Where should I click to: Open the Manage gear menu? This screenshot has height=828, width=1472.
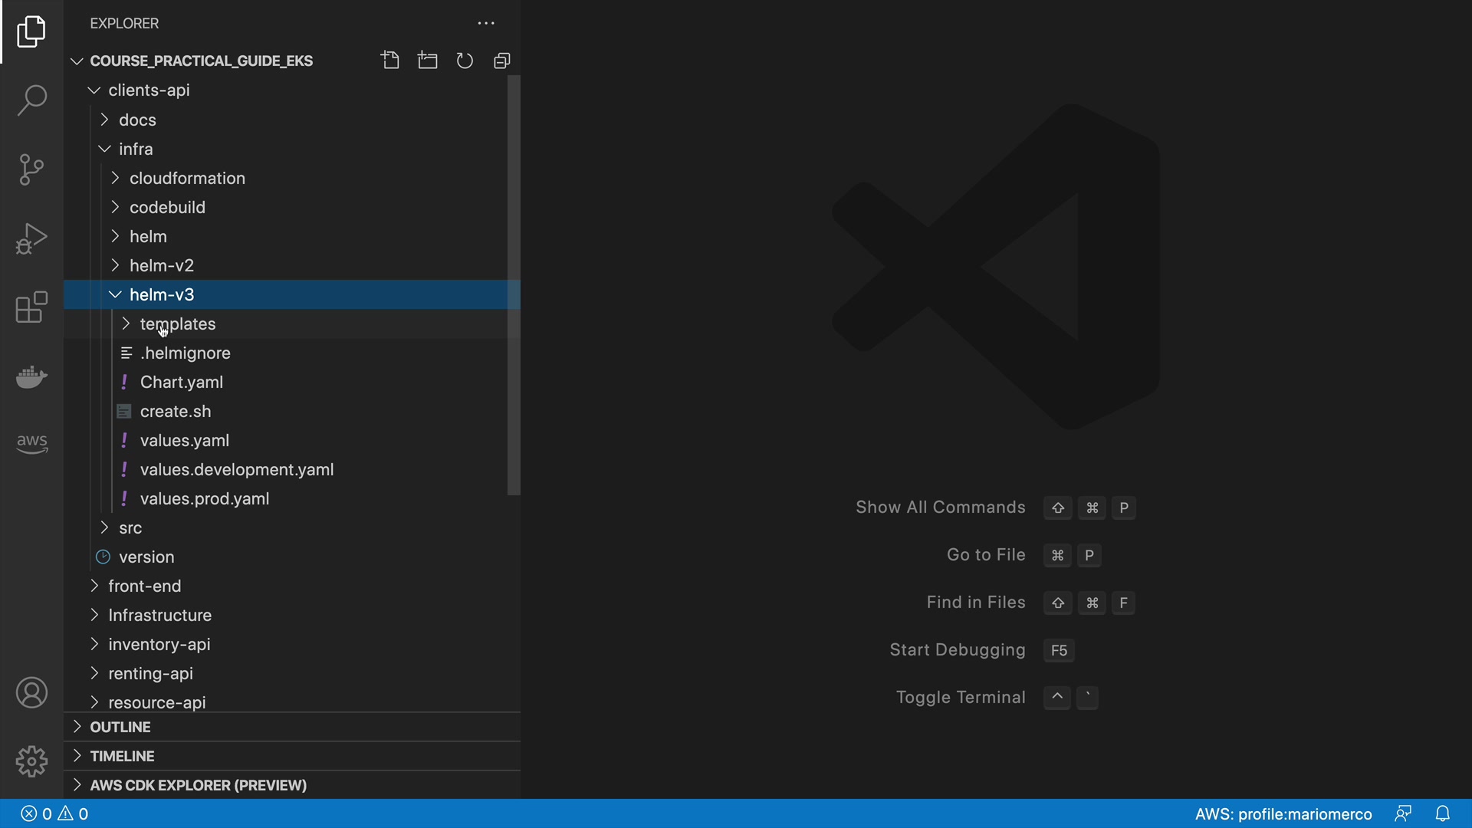31,761
